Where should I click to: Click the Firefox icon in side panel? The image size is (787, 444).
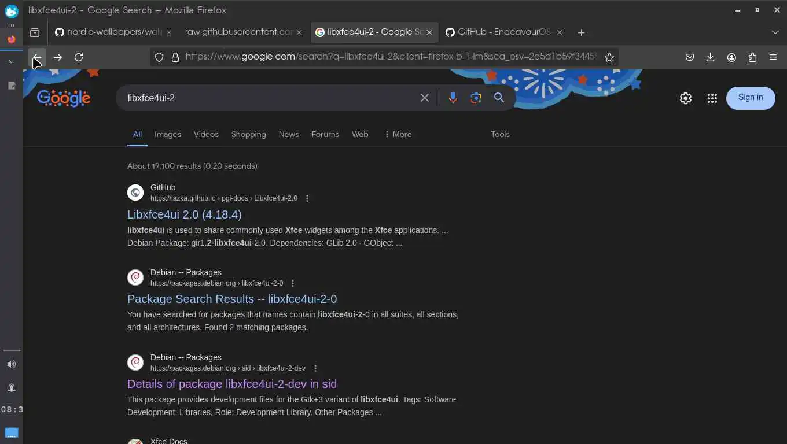pyautogui.click(x=12, y=40)
